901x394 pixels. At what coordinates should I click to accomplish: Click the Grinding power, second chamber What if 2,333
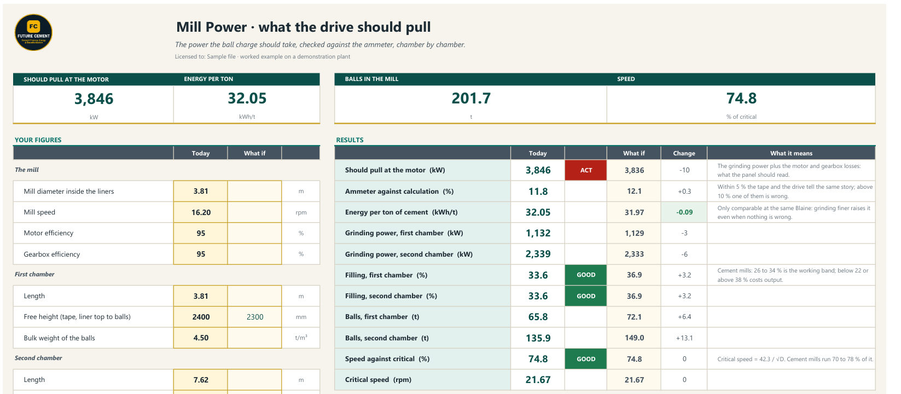tap(634, 254)
